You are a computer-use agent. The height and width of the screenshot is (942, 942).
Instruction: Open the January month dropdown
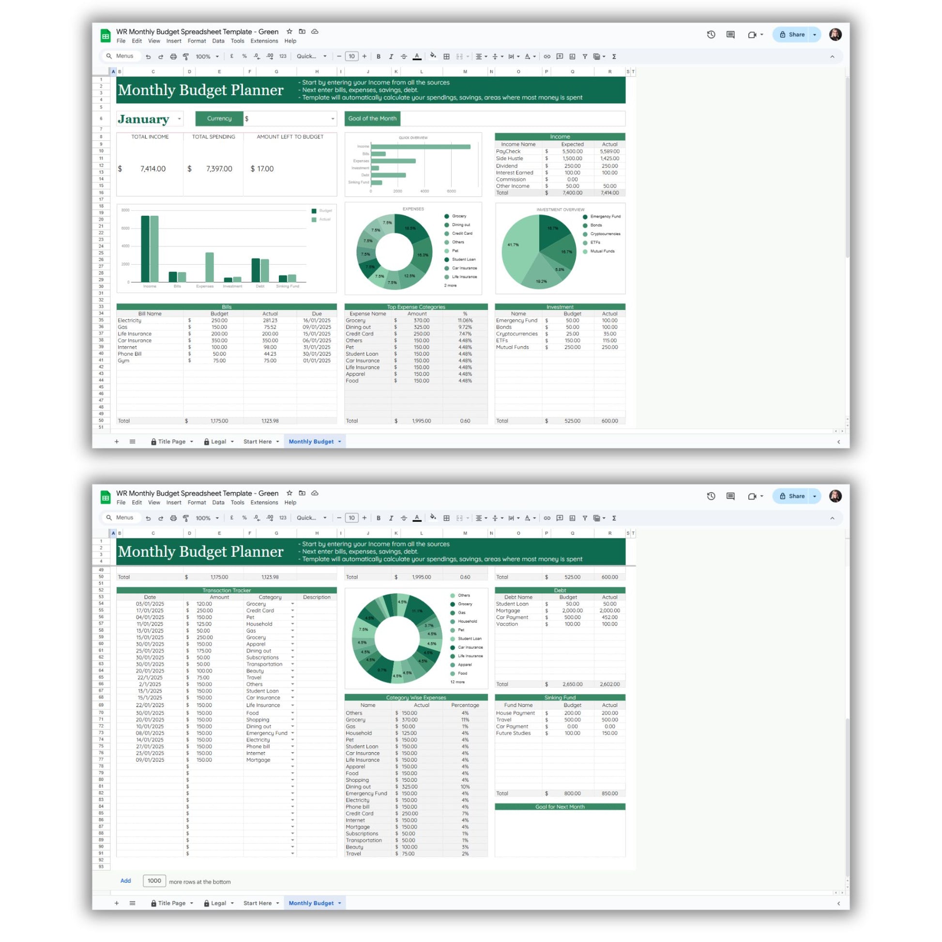180,119
